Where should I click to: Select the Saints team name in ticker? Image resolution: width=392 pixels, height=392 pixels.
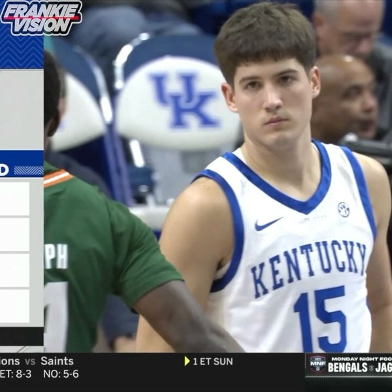click(x=57, y=361)
